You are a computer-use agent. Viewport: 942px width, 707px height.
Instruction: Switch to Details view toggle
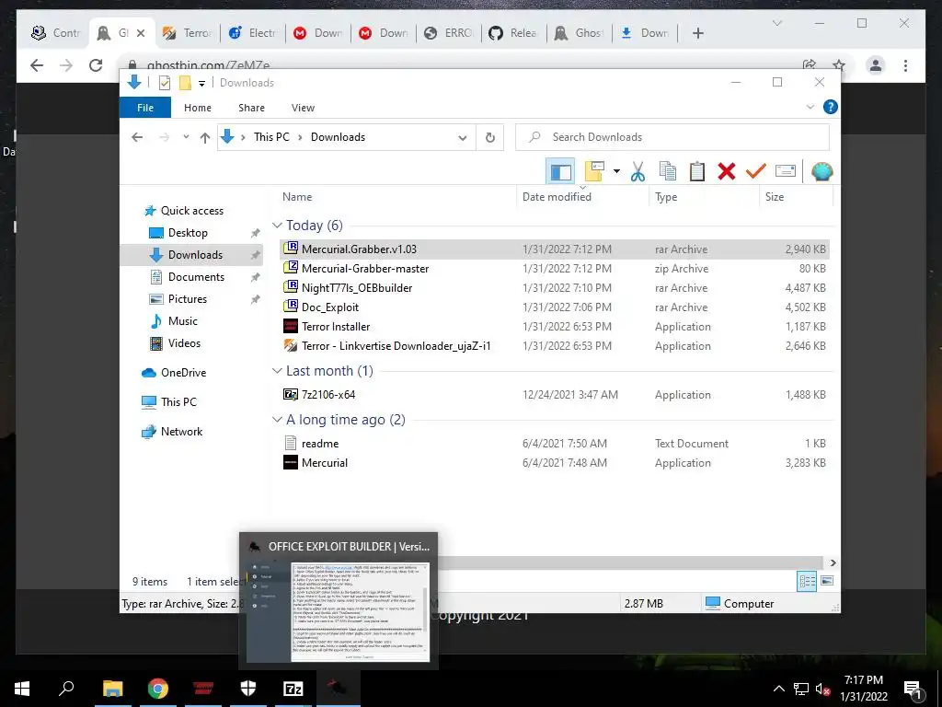coord(807,581)
